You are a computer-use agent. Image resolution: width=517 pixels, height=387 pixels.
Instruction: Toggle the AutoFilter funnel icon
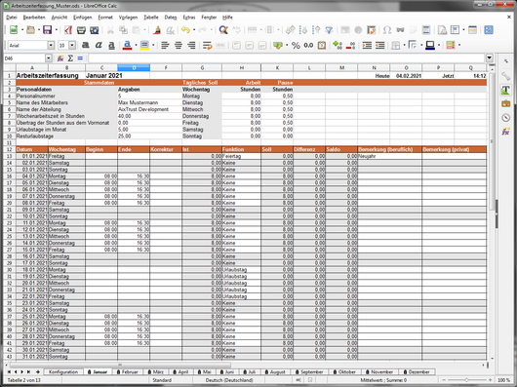pos(329,30)
